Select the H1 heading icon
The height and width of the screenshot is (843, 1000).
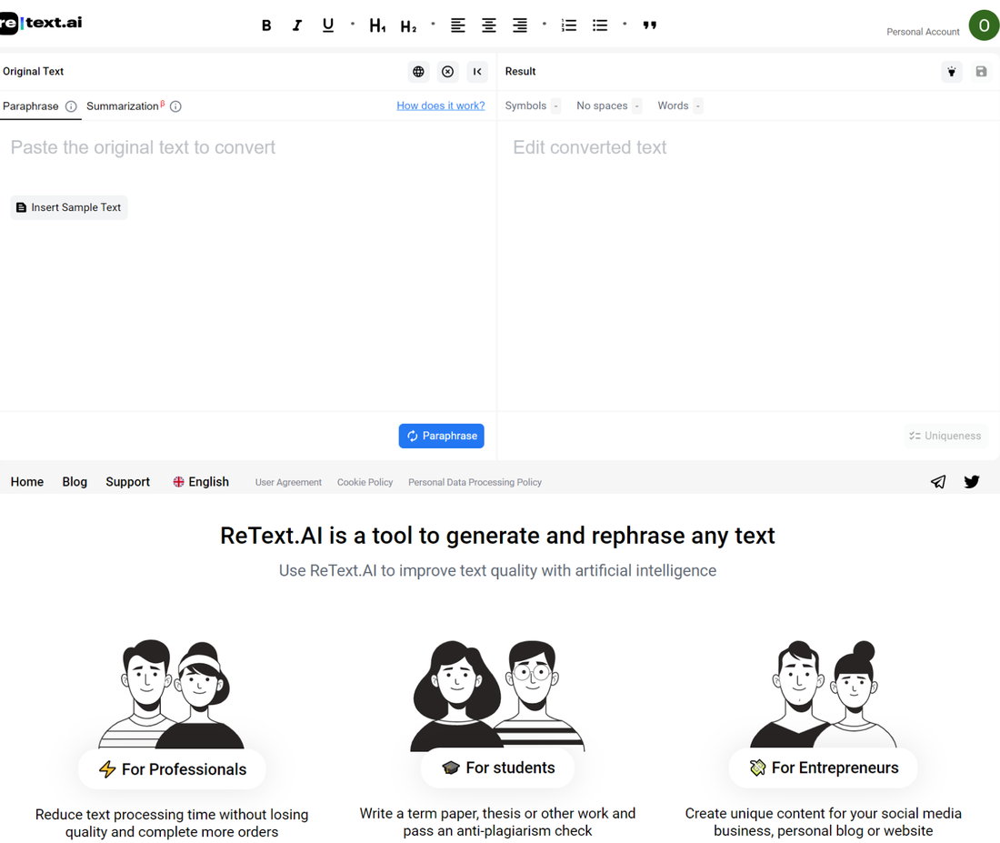click(376, 25)
